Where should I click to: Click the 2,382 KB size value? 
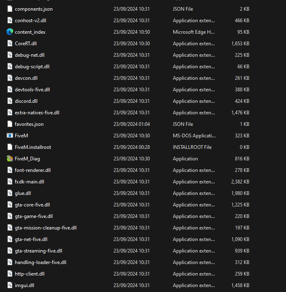coord(240,182)
